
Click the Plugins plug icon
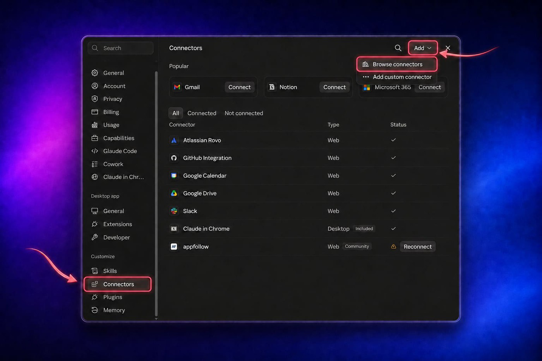click(94, 297)
